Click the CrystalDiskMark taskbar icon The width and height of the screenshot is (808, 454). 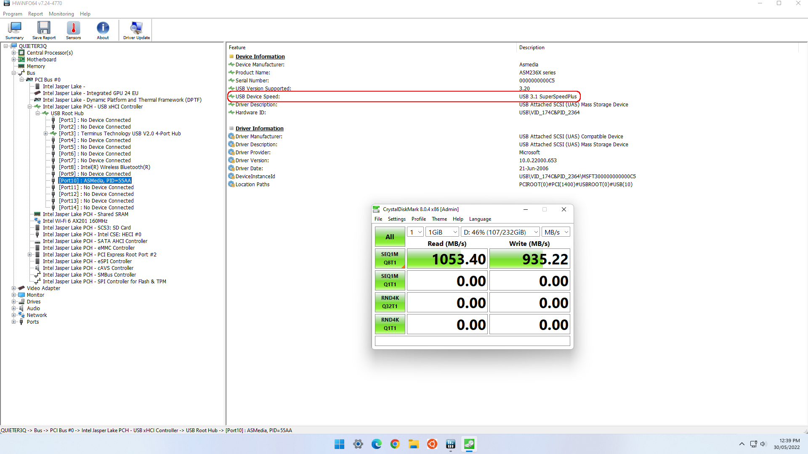click(x=469, y=444)
